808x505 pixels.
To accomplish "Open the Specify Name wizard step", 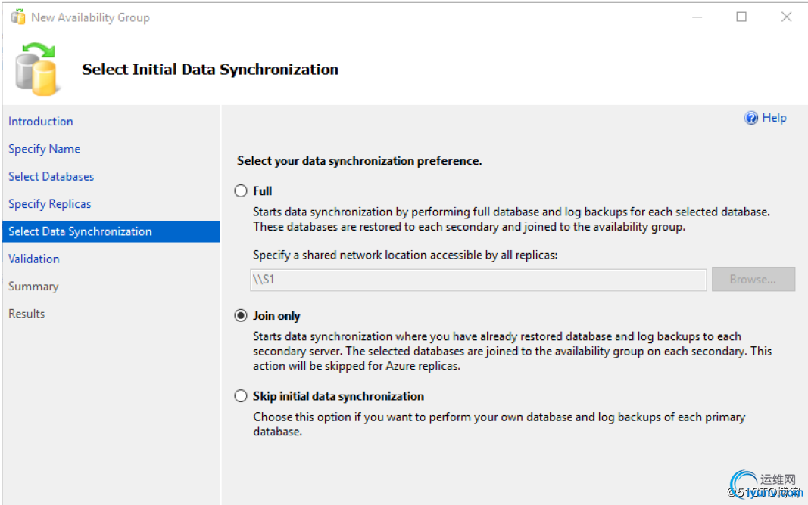I will pos(44,149).
